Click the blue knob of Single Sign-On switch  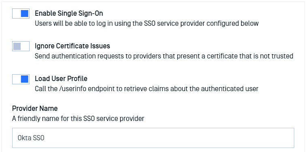click(25, 14)
